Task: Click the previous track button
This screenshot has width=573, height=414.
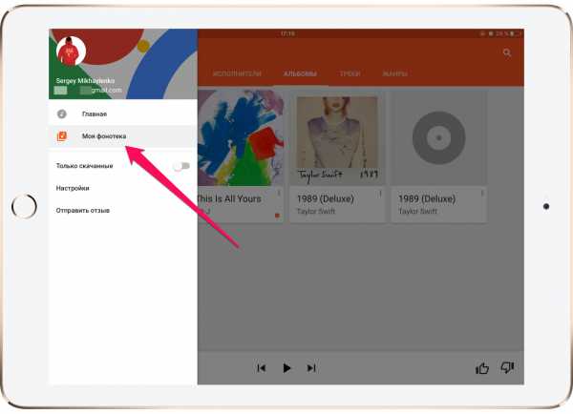Action: point(262,368)
